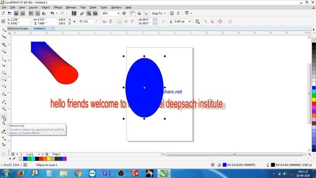Toggle lock ratio padlock
This screenshot has height=178, width=316.
pyautogui.click(x=75, y=21)
